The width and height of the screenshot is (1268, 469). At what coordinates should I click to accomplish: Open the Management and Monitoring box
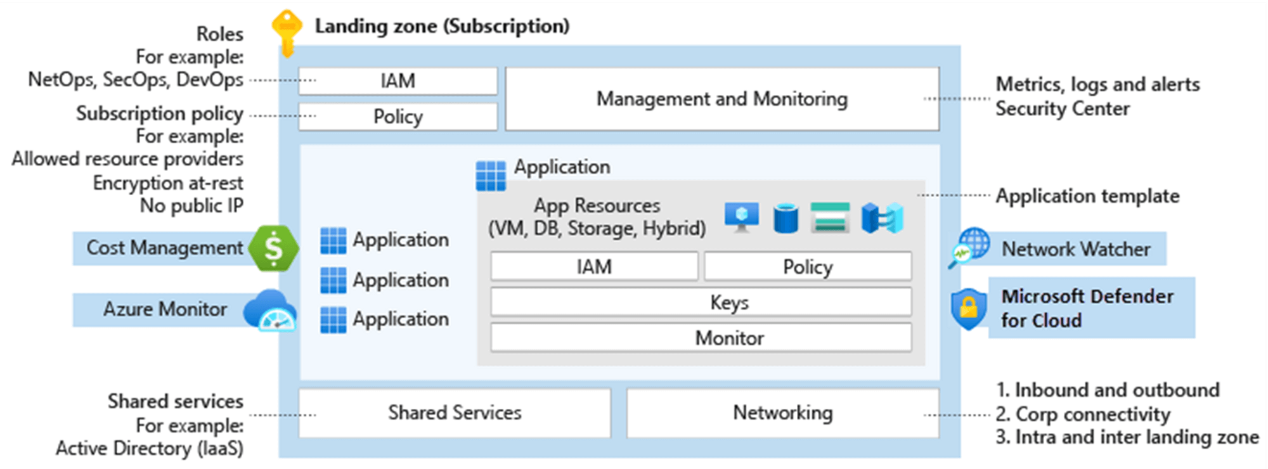coord(721,99)
